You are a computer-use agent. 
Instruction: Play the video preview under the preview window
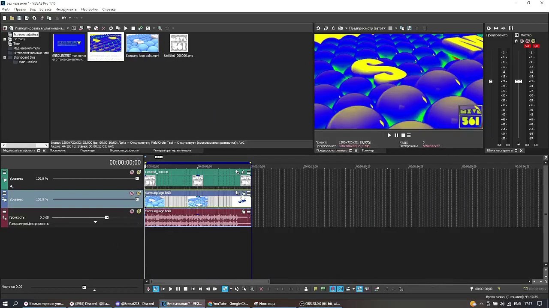389,135
